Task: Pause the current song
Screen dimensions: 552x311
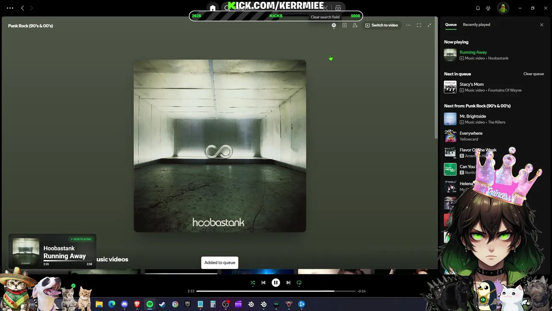Action: [x=276, y=283]
